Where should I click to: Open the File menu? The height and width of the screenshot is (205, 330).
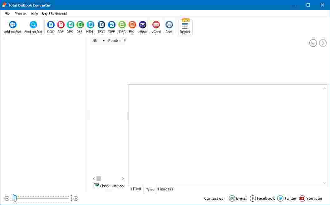7,14
